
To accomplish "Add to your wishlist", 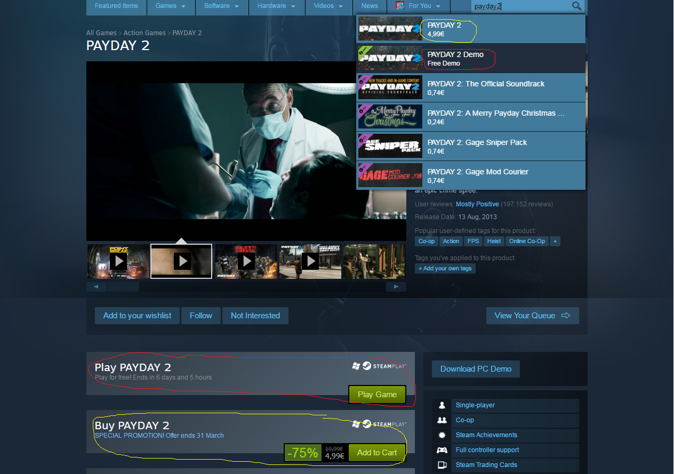I will point(138,316).
